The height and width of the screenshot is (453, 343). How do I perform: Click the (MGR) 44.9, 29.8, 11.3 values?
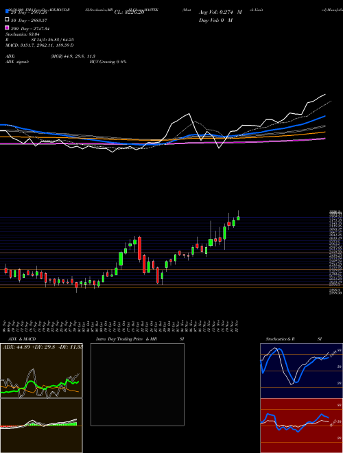coord(73,56)
